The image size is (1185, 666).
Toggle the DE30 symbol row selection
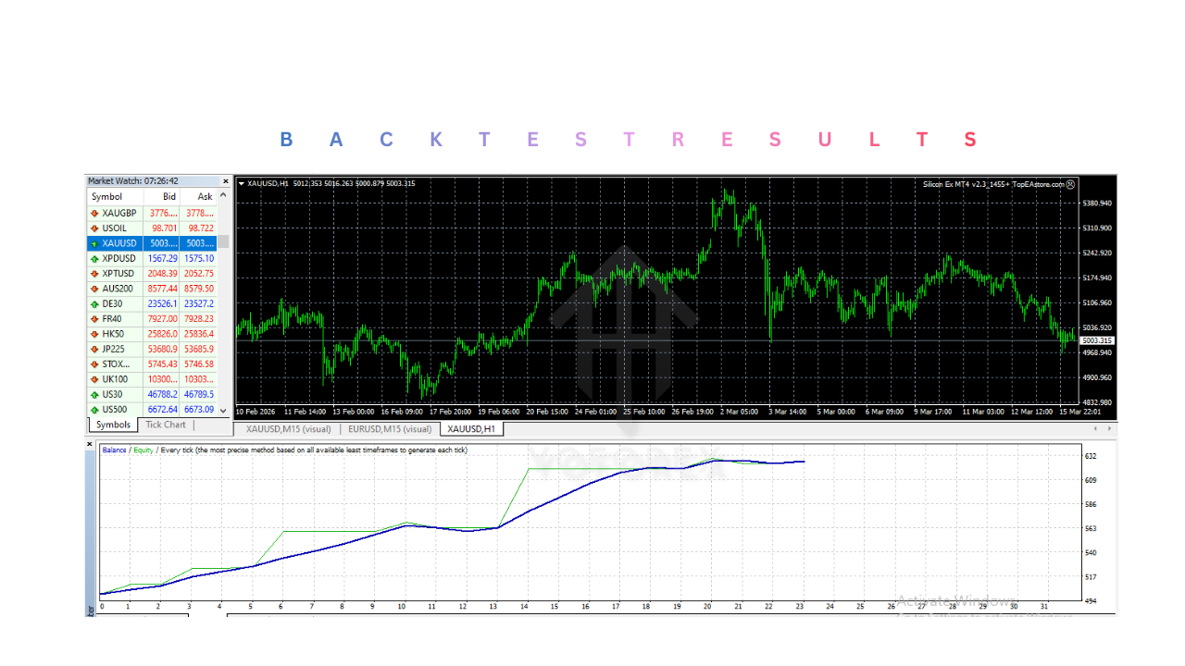click(x=139, y=303)
